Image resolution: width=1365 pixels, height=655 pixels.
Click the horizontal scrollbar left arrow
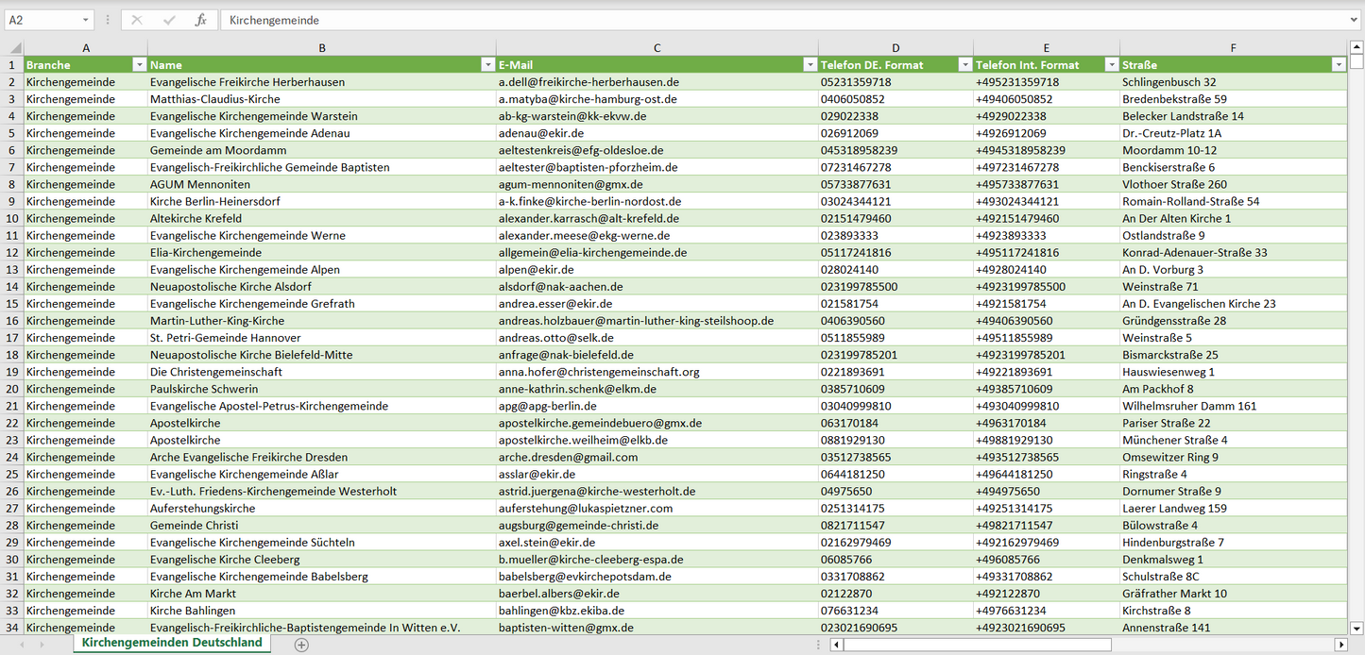pos(836,645)
